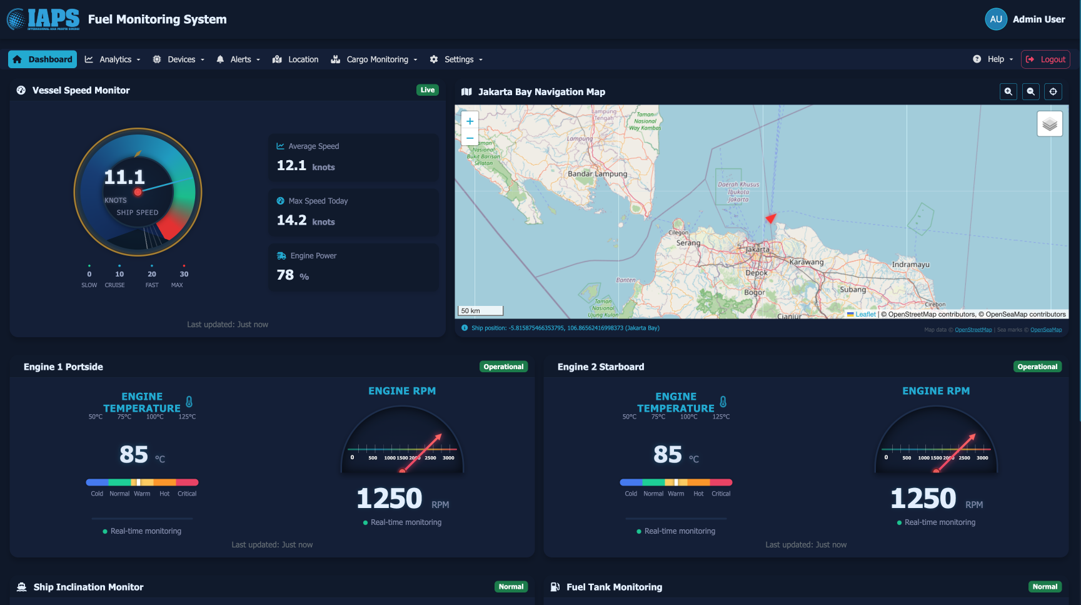Click the IAPS logo
The width and height of the screenshot is (1081, 605).
coord(44,19)
